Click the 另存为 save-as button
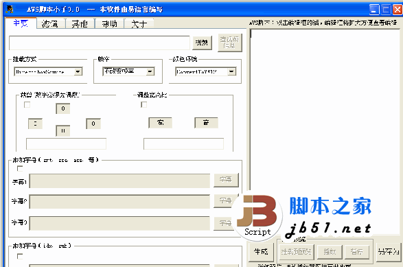The image size is (403, 267). tap(389, 252)
